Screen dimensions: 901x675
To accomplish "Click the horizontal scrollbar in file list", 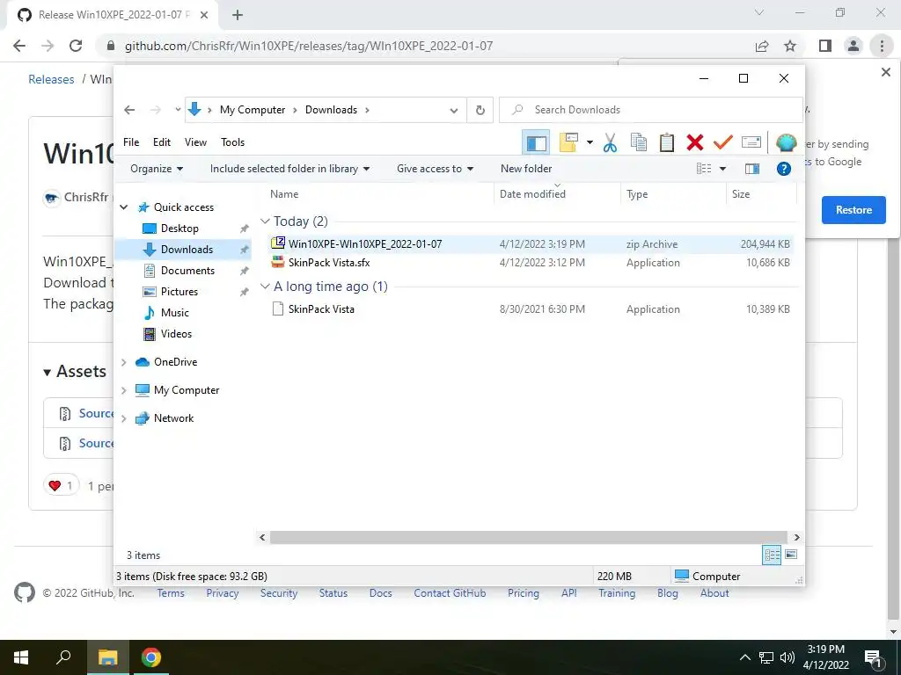I will 529,537.
